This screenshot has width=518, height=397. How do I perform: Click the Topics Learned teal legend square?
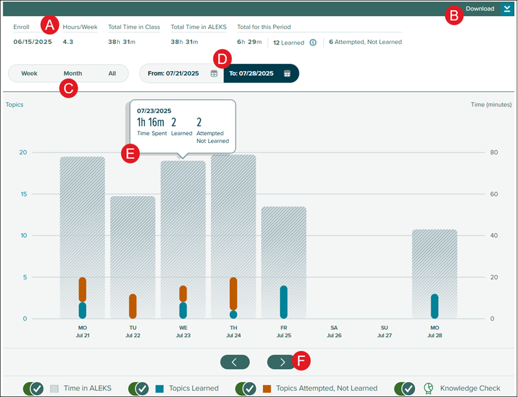[x=159, y=389]
